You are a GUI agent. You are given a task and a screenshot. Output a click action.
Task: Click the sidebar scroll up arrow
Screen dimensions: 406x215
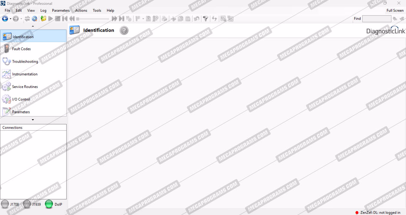tap(33, 26)
